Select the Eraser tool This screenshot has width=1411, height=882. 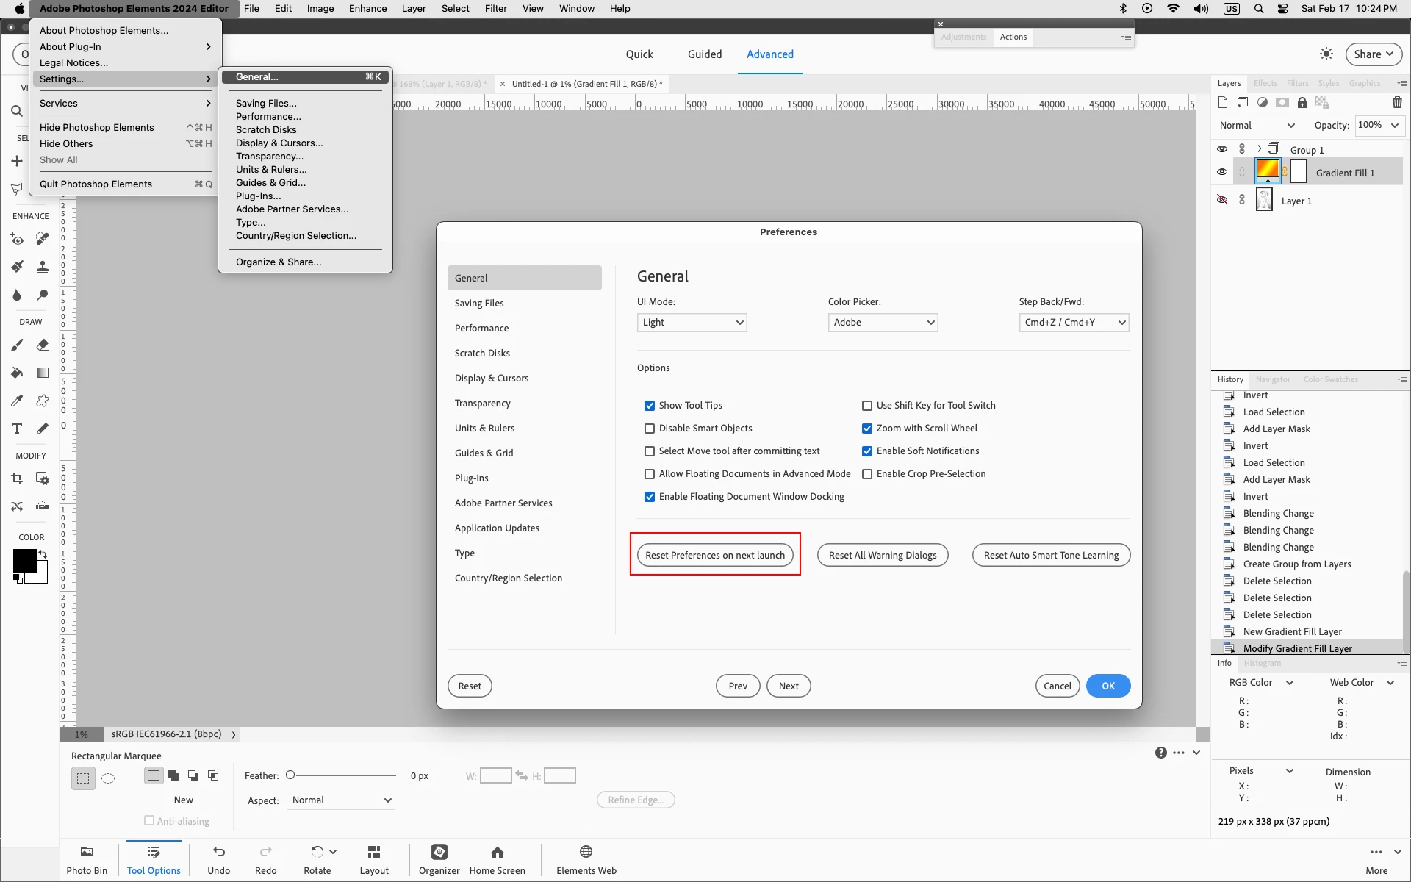tap(43, 345)
